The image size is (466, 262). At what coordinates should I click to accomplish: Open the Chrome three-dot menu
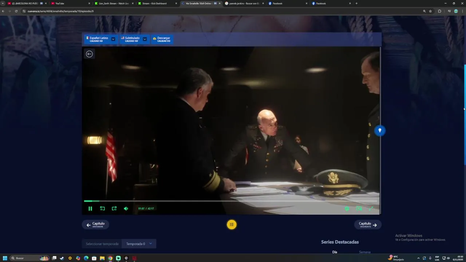click(x=462, y=11)
